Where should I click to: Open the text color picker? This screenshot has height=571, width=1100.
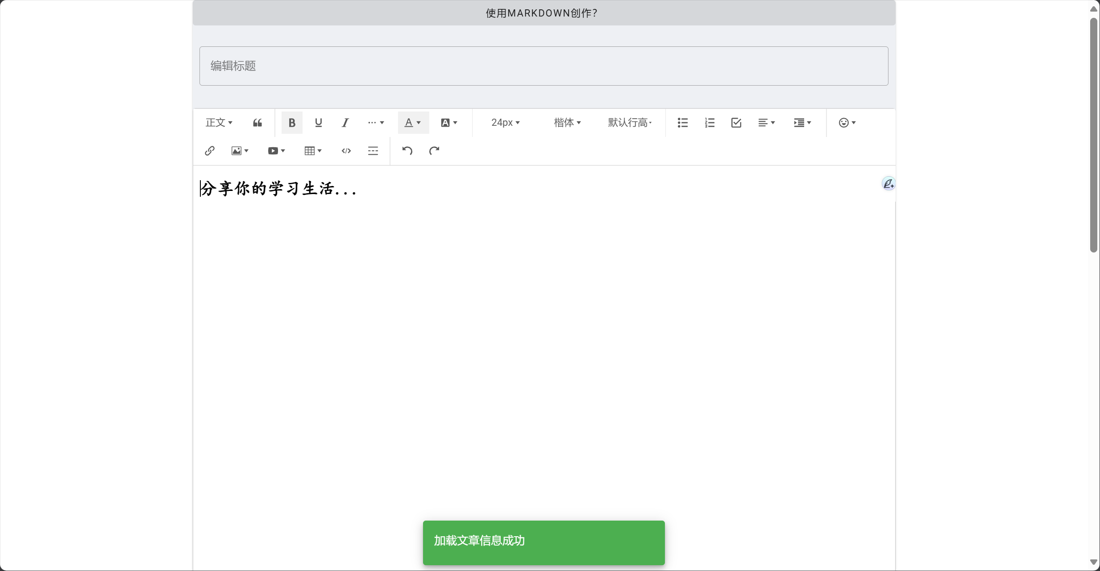pos(413,123)
